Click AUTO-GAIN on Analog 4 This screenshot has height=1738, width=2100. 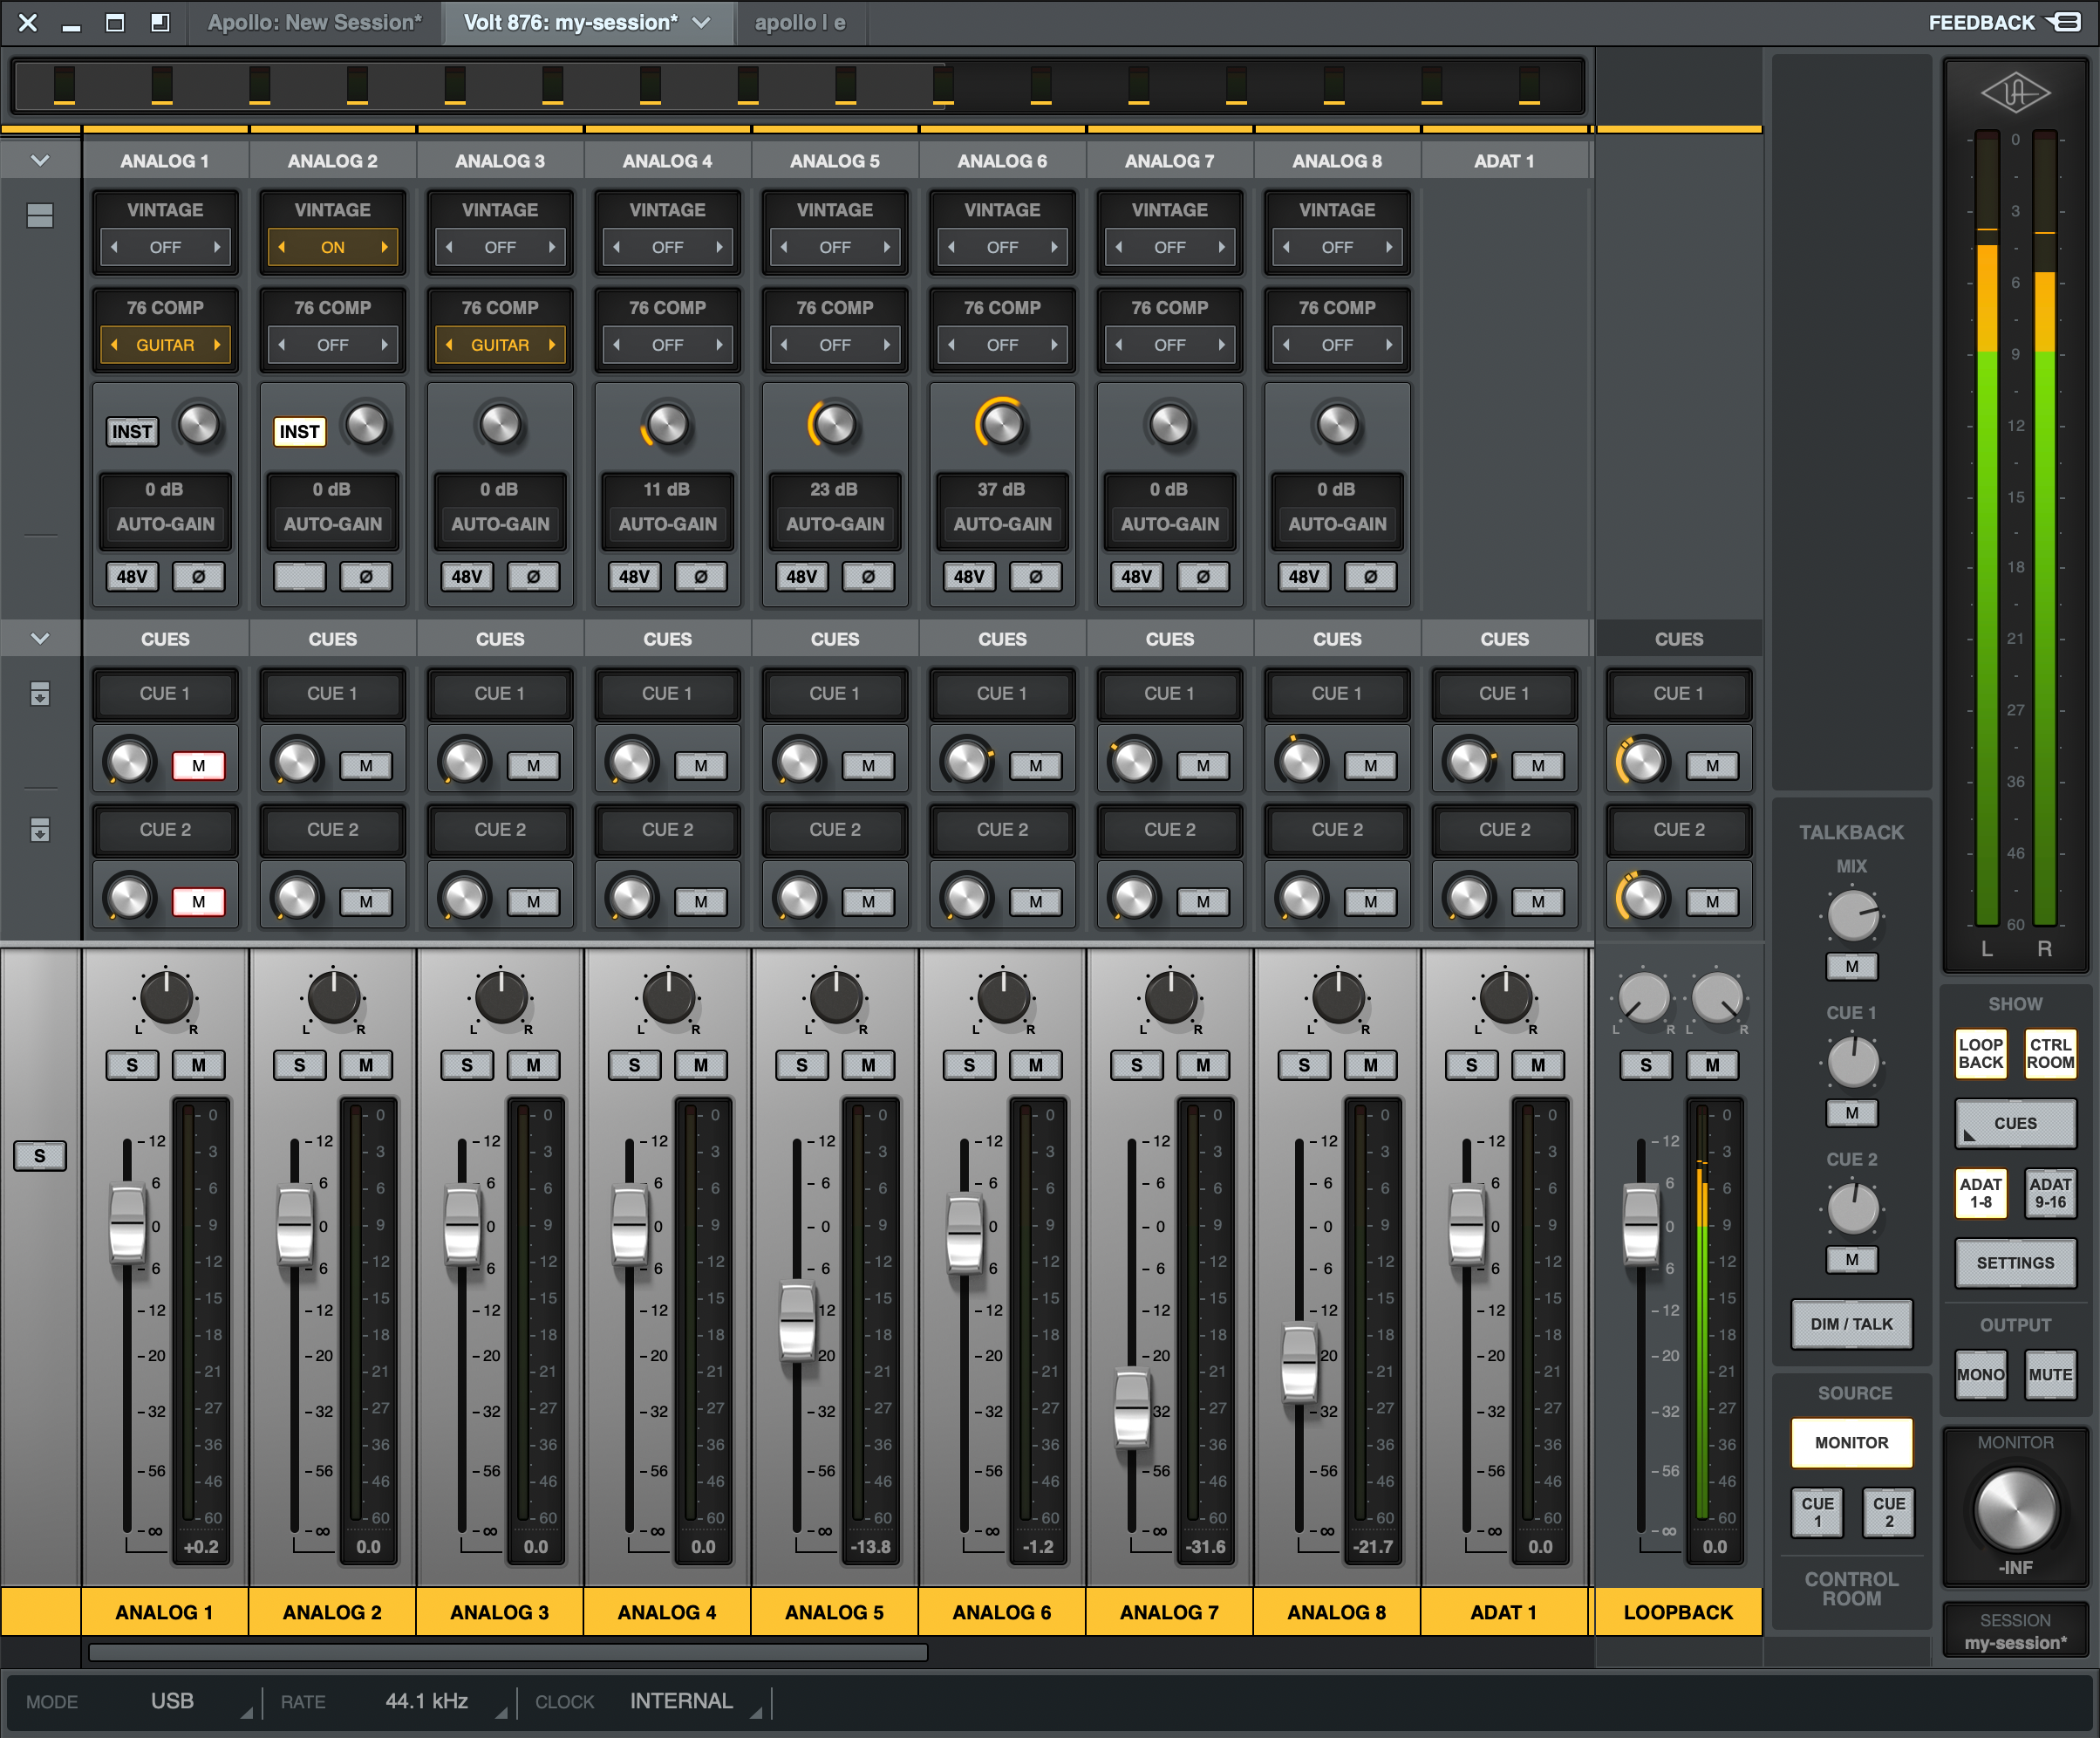tap(667, 523)
